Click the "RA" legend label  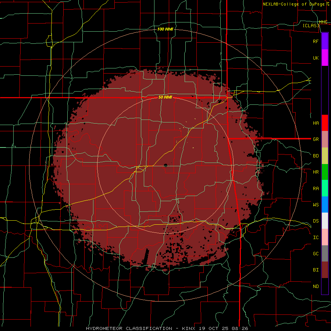pyautogui.click(x=316, y=189)
